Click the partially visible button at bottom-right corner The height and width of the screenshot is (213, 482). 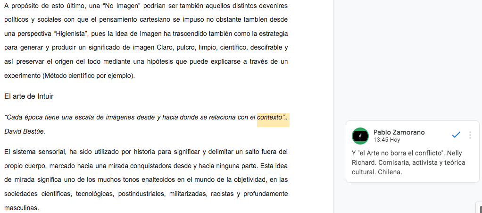[x=479, y=207]
